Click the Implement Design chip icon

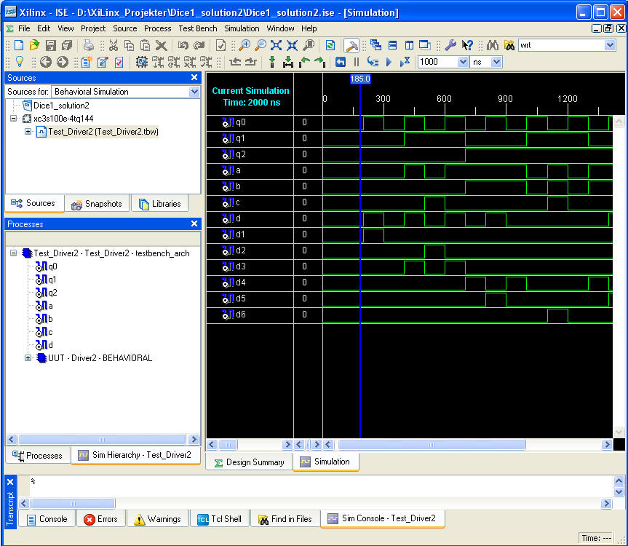click(141, 62)
